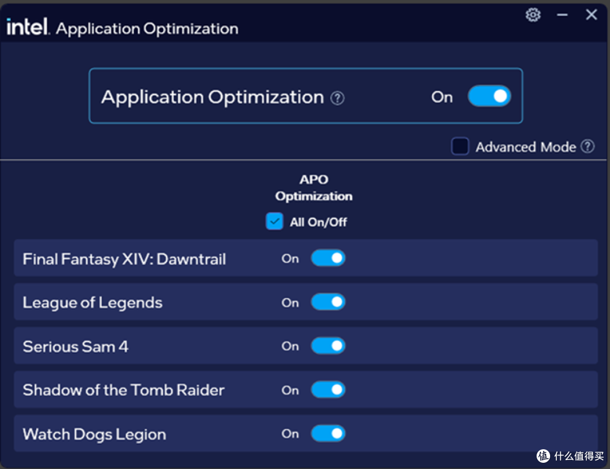The width and height of the screenshot is (610, 469).
Task: Minimize the Application Optimization window
Action: [562, 15]
